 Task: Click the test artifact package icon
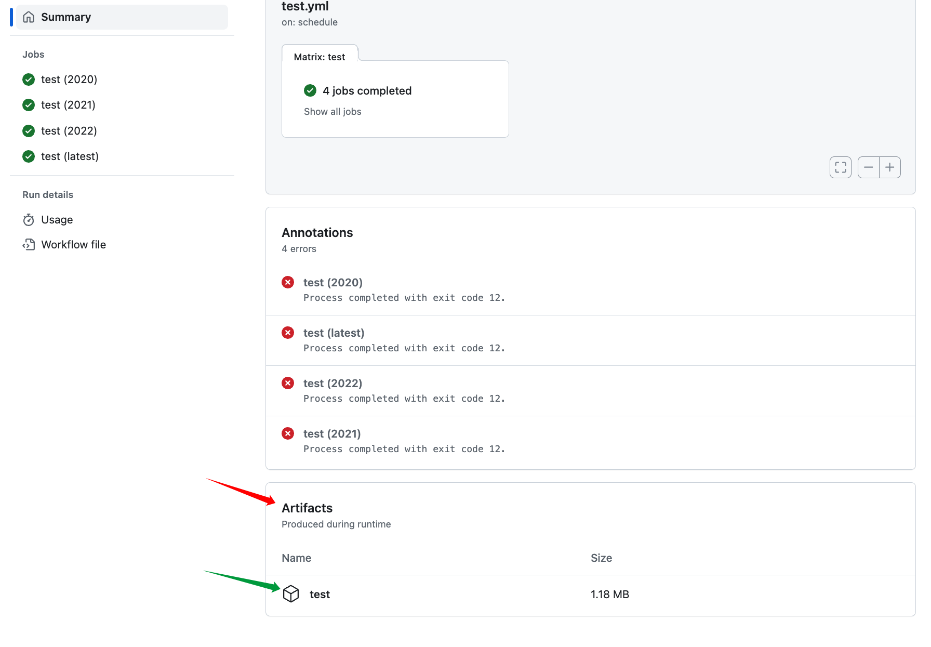pyautogui.click(x=291, y=593)
